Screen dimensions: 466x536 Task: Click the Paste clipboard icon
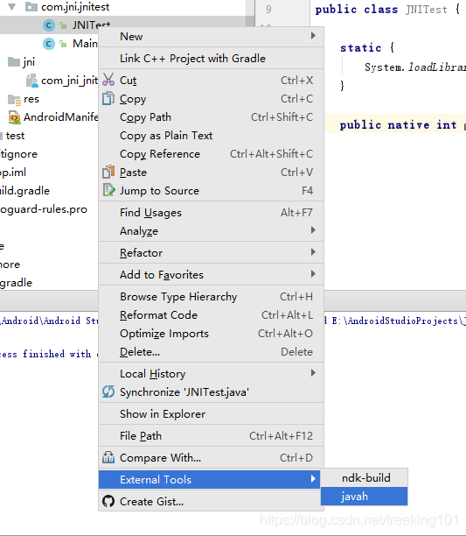[108, 172]
